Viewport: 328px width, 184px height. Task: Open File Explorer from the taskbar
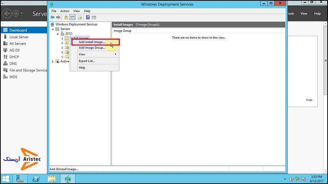[x=52, y=179]
